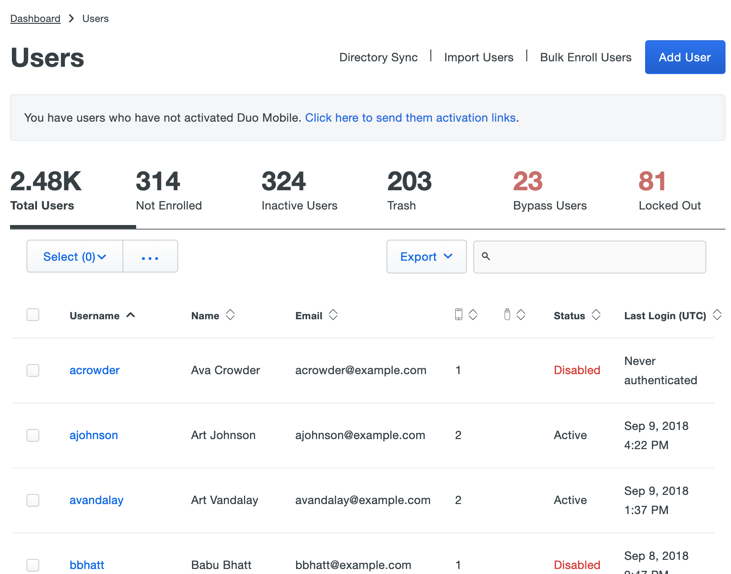Sort by Last Login column arrows
The width and height of the screenshot is (731, 574).
tap(717, 315)
